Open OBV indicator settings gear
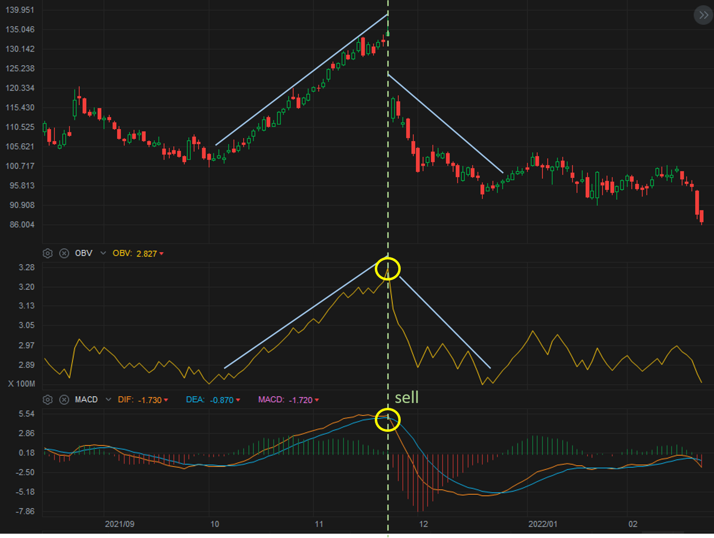 [x=48, y=253]
